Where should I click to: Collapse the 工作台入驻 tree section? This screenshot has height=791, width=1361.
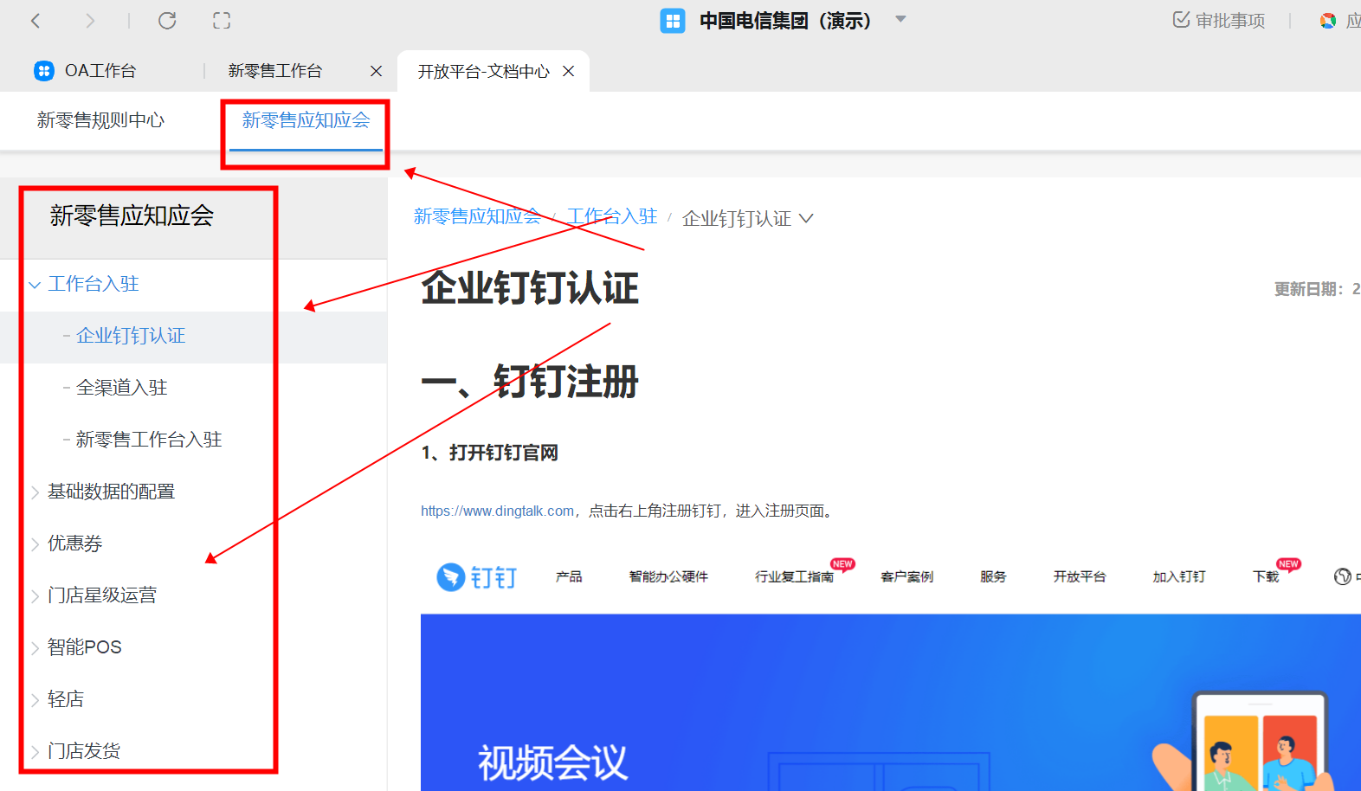pos(35,285)
